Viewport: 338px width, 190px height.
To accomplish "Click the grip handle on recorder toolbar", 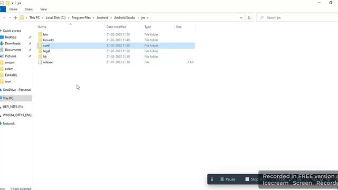I will tap(212, 179).
